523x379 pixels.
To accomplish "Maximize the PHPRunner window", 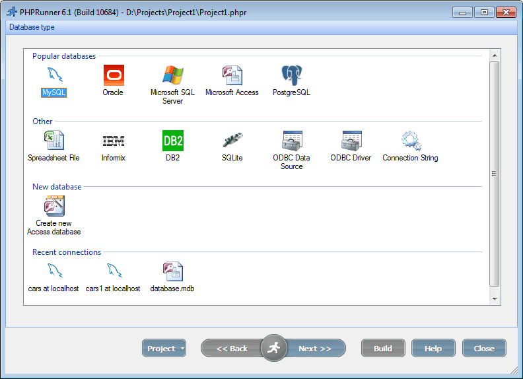I will click(484, 13).
